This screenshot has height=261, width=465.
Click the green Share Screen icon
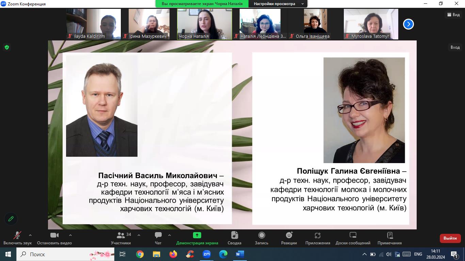[197, 235]
